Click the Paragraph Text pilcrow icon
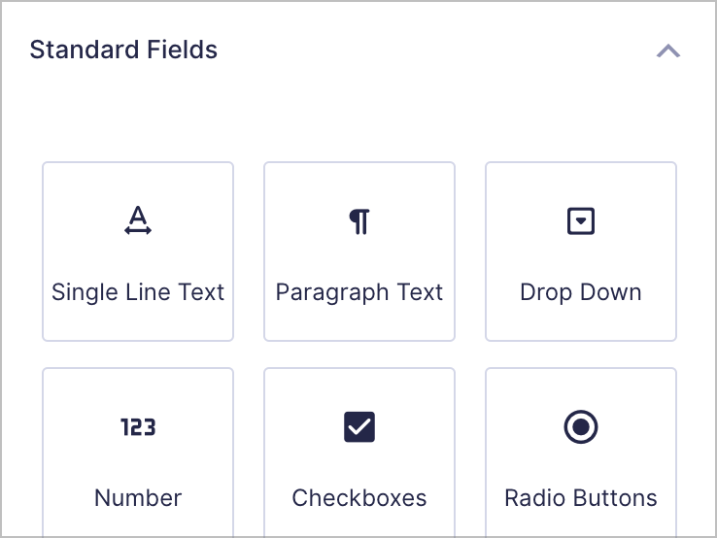717x538 pixels. (359, 221)
